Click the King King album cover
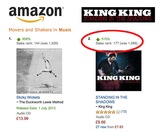 (118, 71)
